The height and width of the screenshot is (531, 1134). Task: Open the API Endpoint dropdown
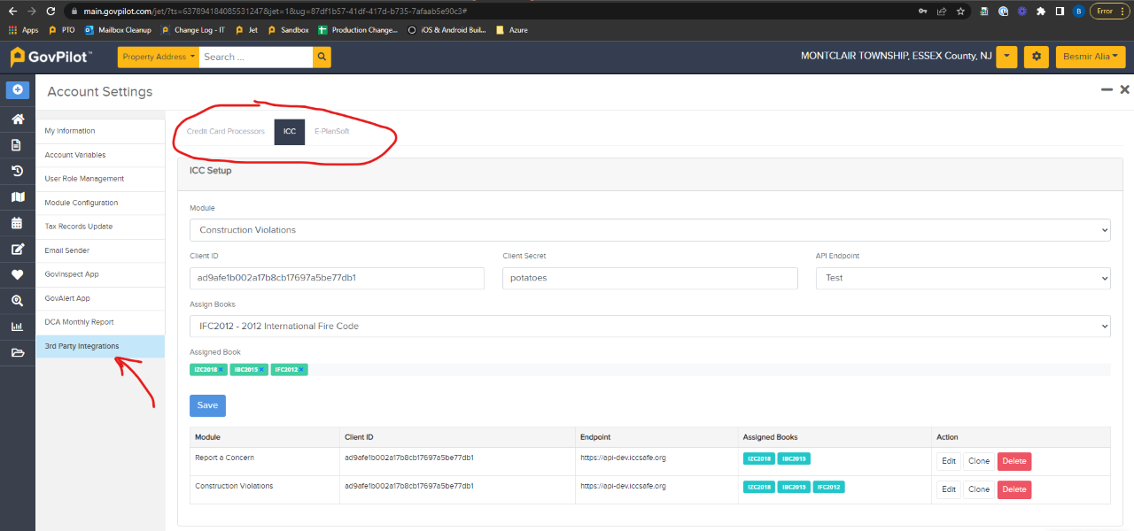962,278
